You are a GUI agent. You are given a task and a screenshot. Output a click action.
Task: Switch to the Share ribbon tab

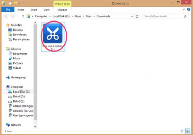coord(34,10)
